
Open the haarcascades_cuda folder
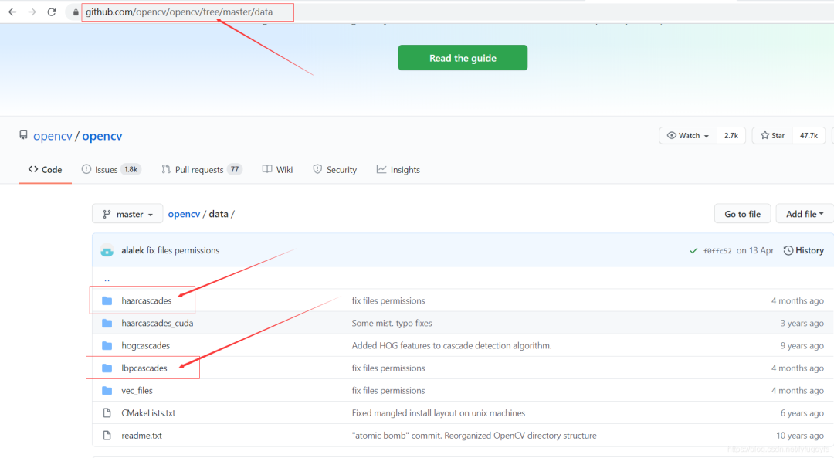click(157, 323)
